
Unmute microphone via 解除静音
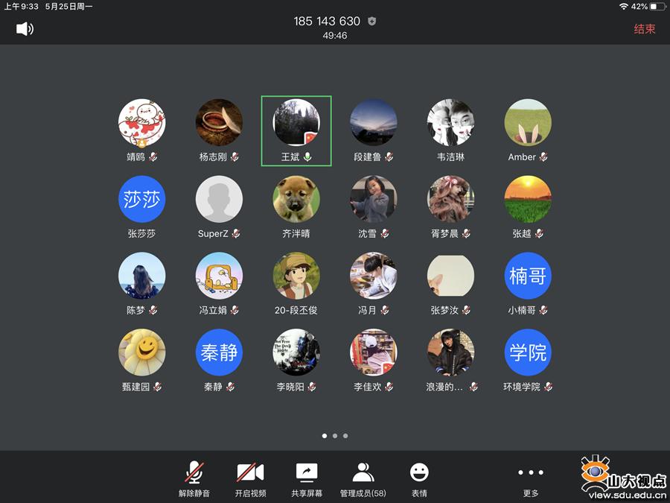[x=194, y=479]
